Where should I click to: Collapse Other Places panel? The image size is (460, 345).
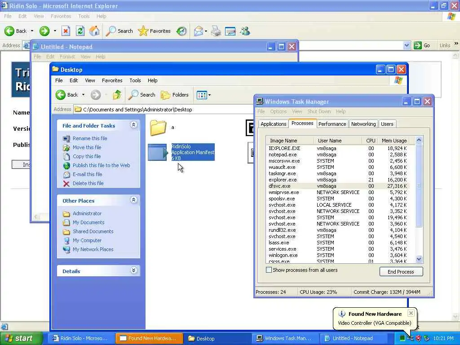(x=133, y=200)
